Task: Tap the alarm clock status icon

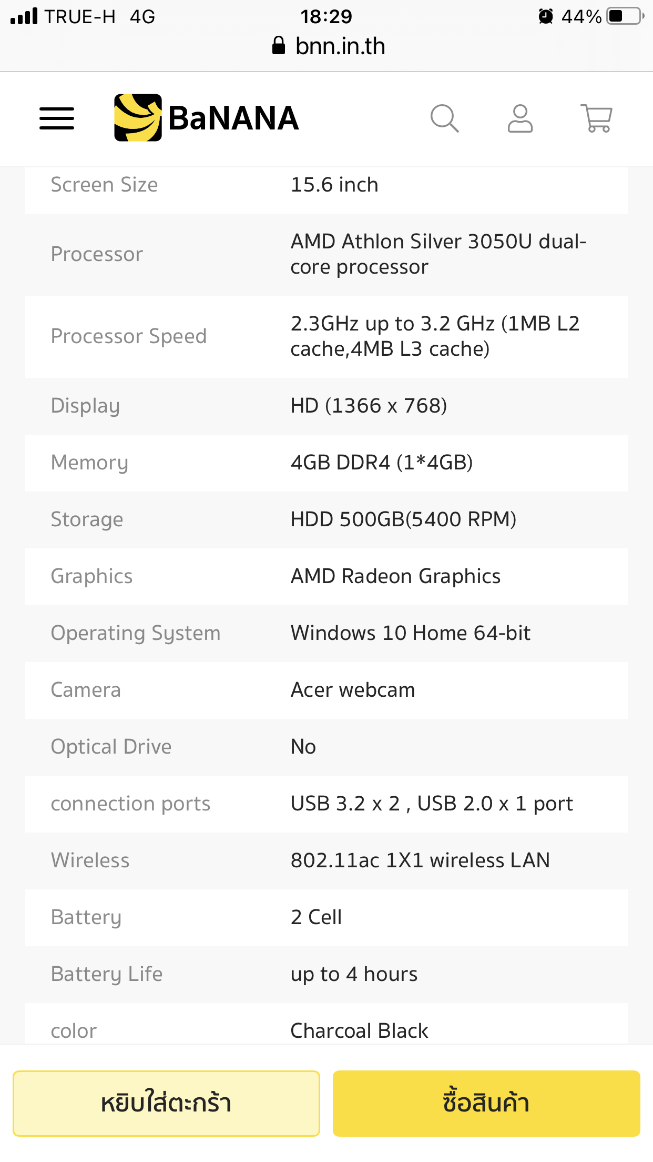Action: [x=546, y=16]
